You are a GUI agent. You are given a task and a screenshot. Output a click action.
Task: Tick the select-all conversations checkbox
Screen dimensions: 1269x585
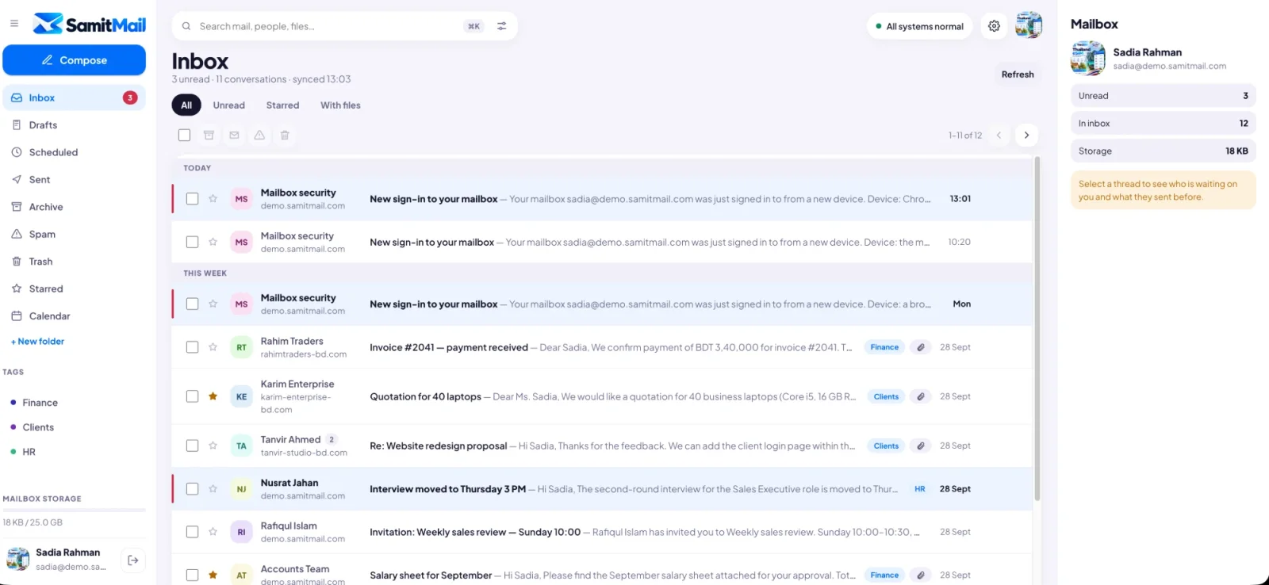(x=184, y=136)
